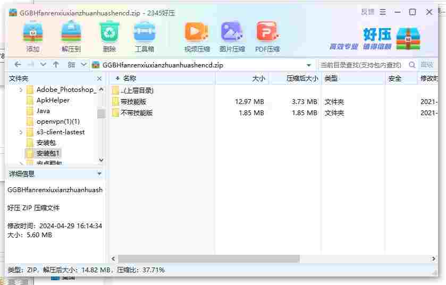The width and height of the screenshot is (446, 285).
Task: Click the 不带技能版 folder icon
Action: 115,113
